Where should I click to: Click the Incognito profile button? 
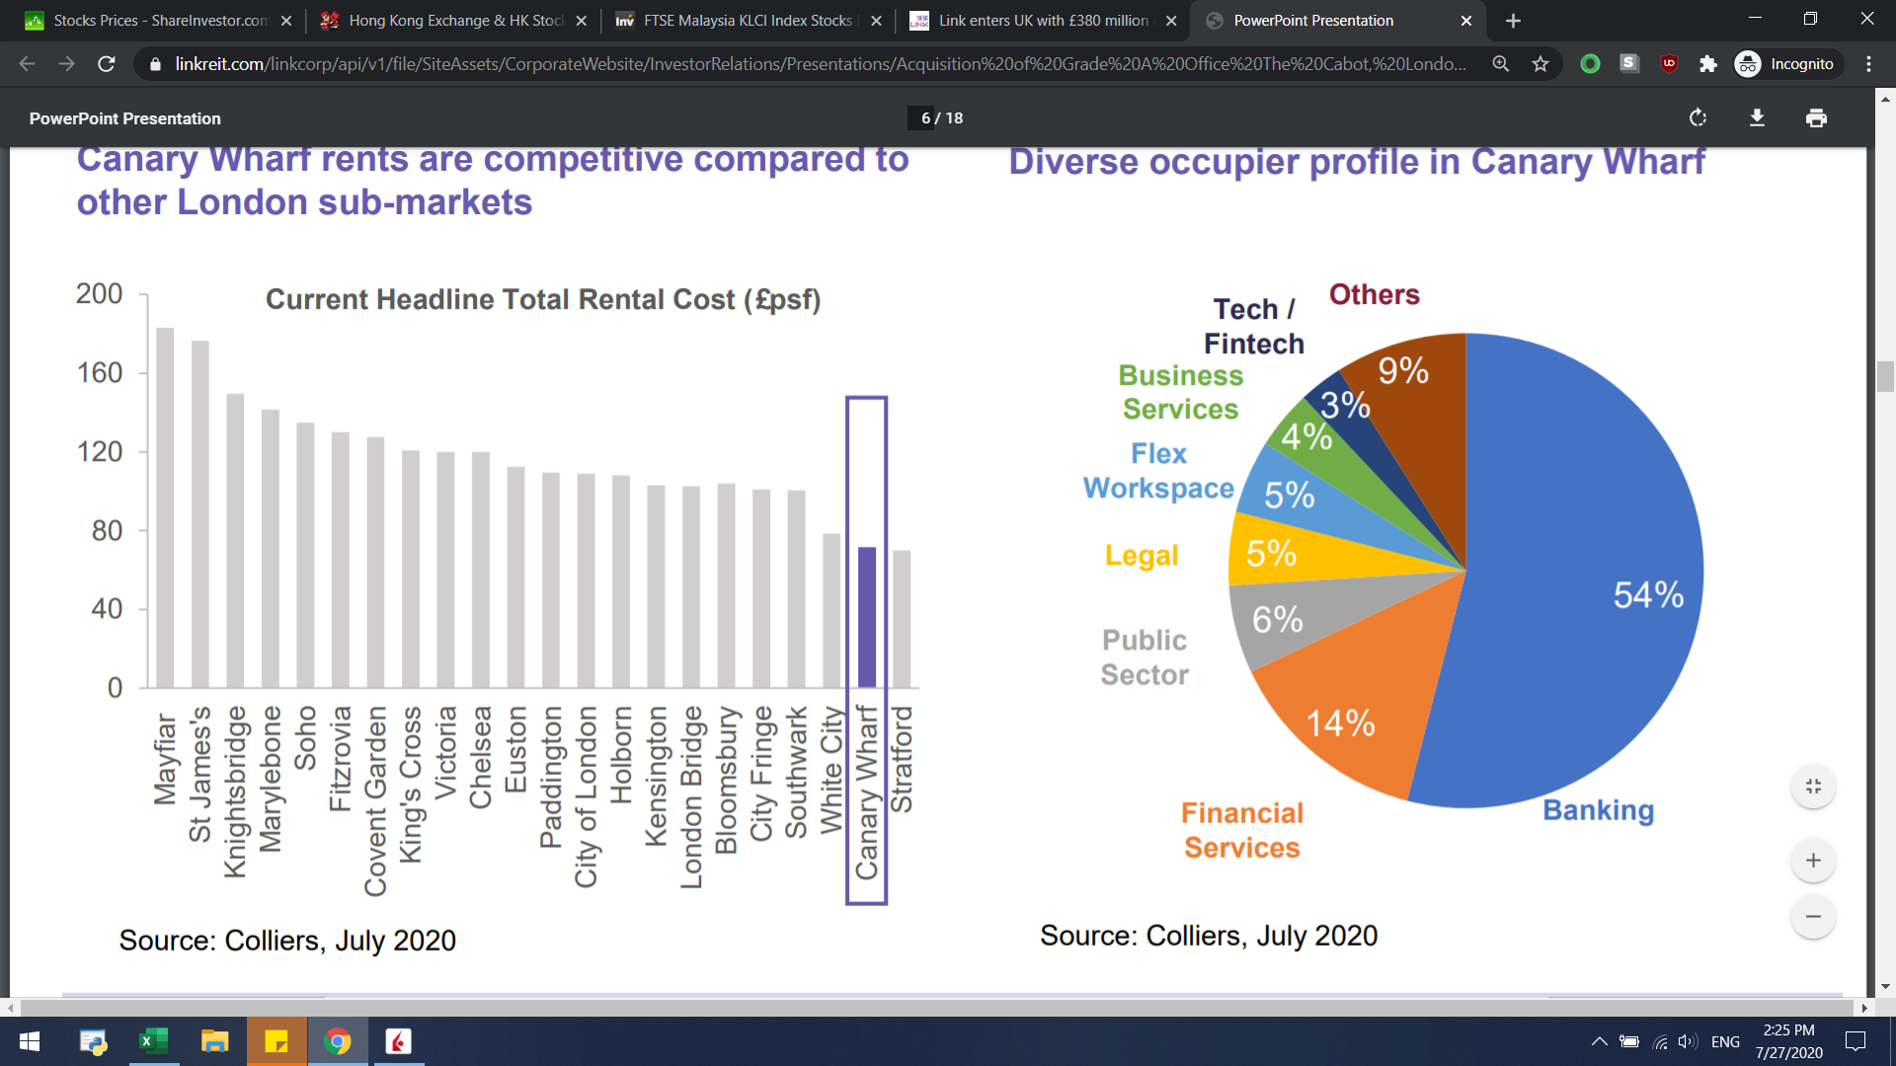(1786, 64)
